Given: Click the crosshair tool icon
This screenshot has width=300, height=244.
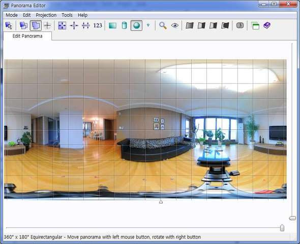Looking at the screenshot, I should (47, 25).
